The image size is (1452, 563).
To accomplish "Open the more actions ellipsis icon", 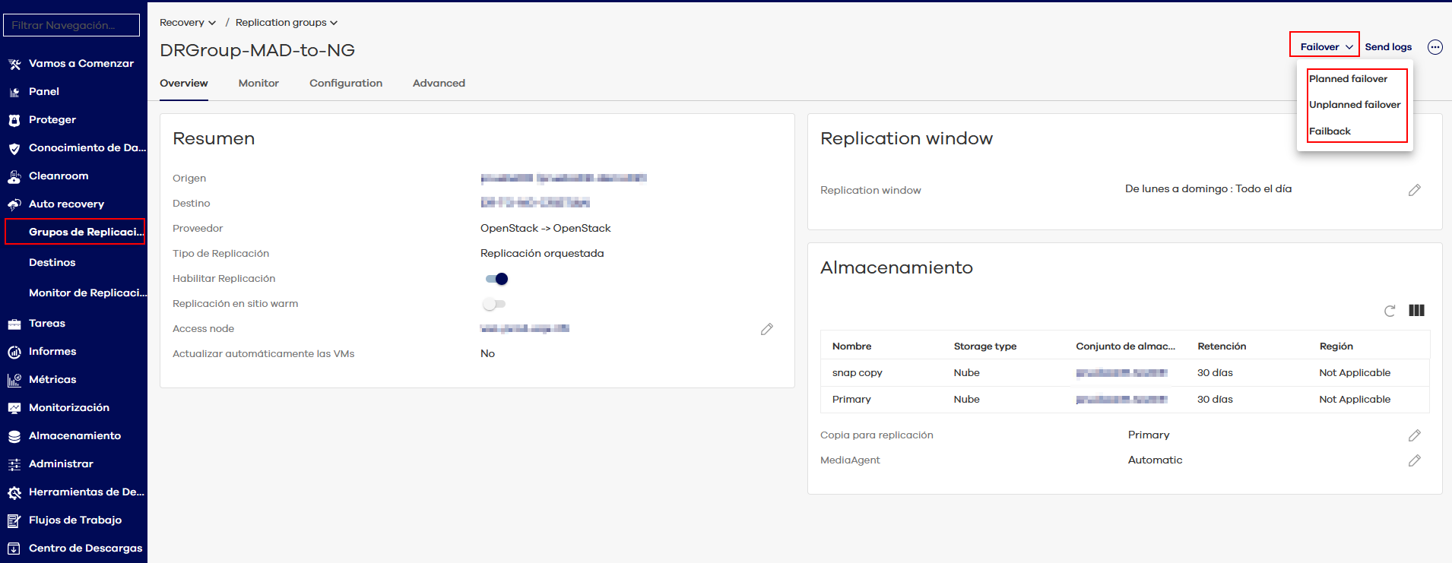I will pyautogui.click(x=1435, y=47).
